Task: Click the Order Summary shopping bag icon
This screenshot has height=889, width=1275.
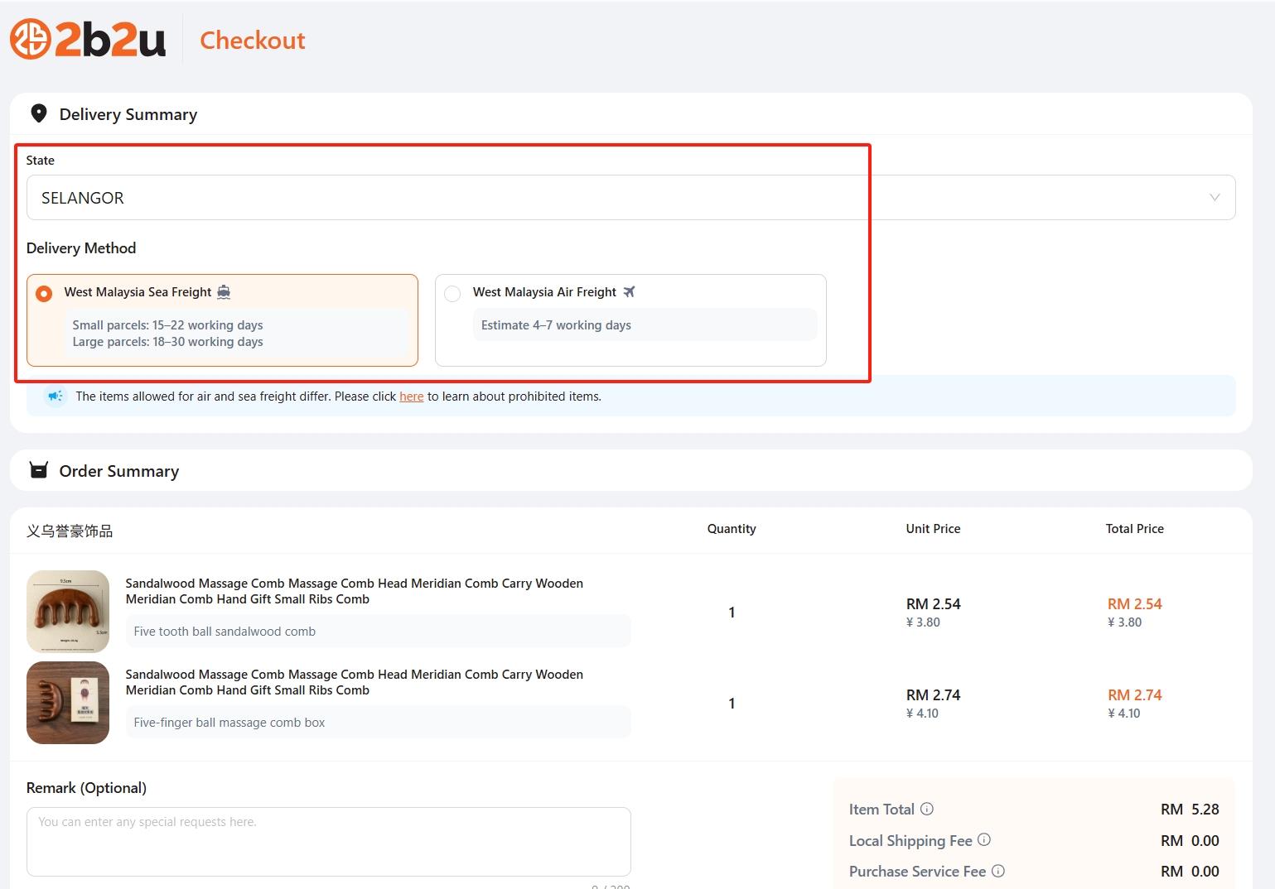Action: (x=38, y=470)
